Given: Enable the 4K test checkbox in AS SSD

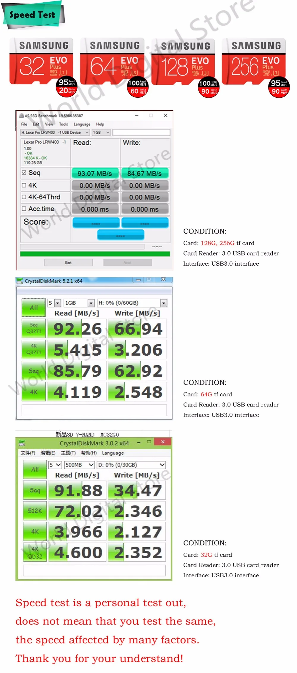Looking at the screenshot, I should coord(24,185).
